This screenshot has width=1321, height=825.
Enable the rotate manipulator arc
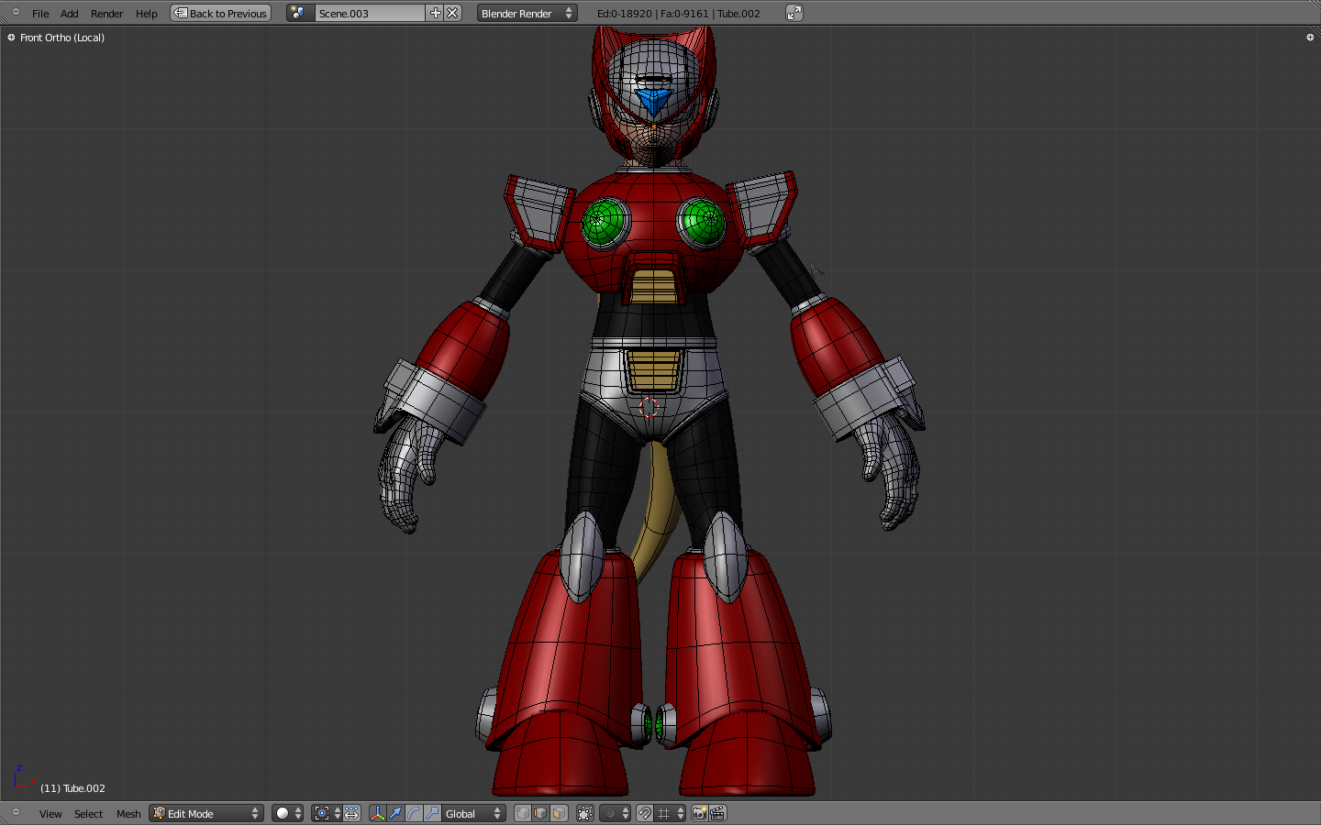(414, 813)
